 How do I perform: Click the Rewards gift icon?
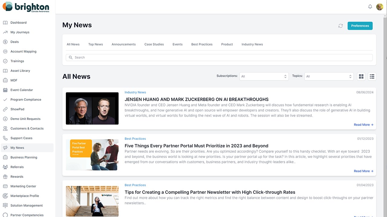5,177
